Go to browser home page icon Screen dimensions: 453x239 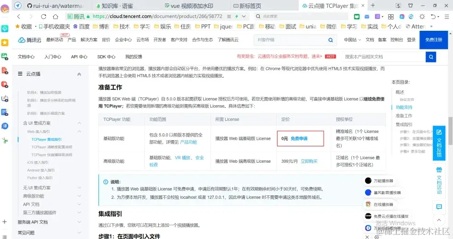click(55, 17)
